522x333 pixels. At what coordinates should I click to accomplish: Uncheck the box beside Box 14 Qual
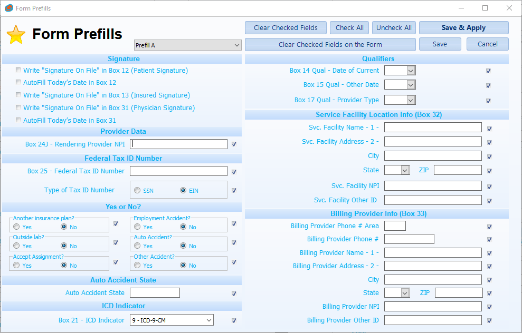(488, 71)
